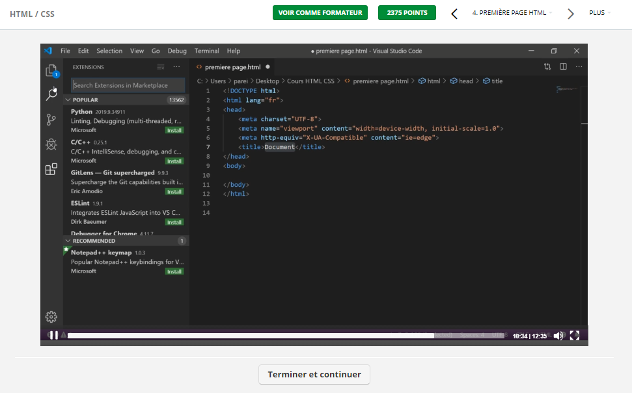Viewport: 632px width, 393px height.
Task: Click Terminer et continuer button
Action: point(314,375)
